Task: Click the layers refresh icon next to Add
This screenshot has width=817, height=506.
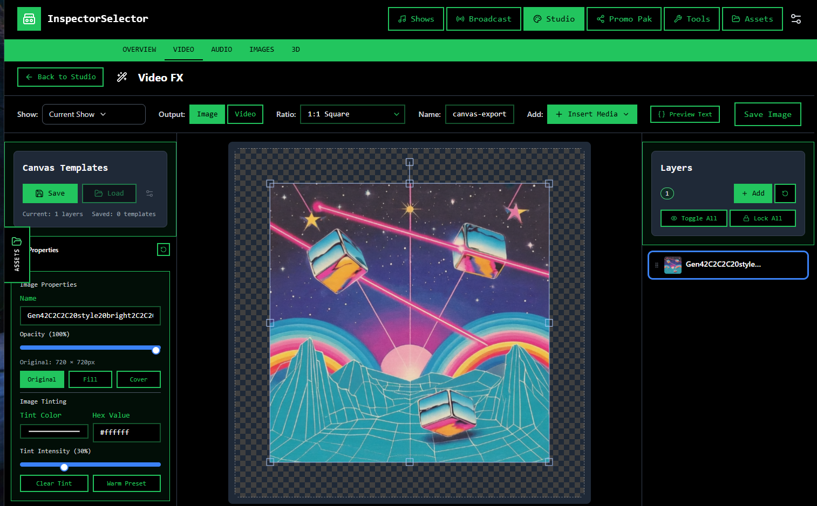Action: pyautogui.click(x=785, y=193)
